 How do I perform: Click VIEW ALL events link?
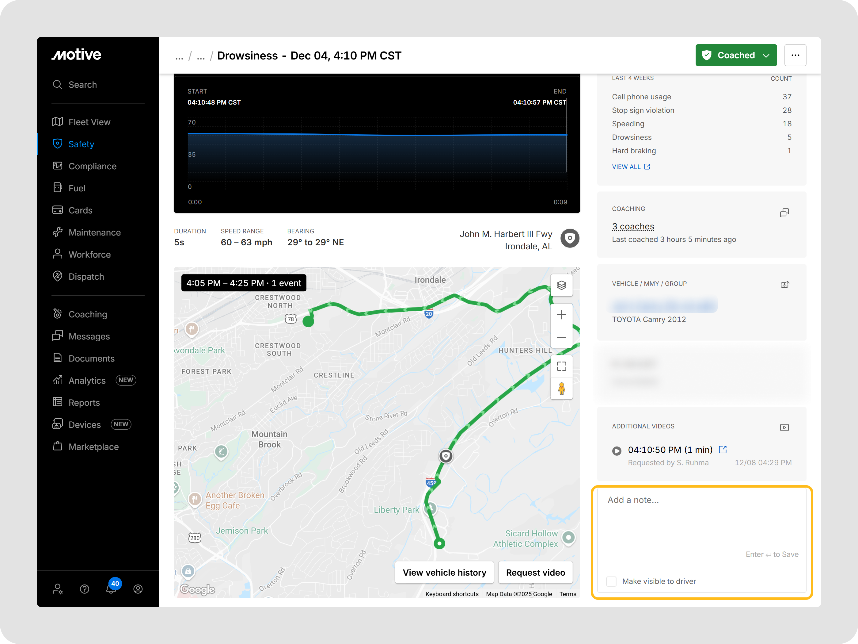(x=631, y=167)
